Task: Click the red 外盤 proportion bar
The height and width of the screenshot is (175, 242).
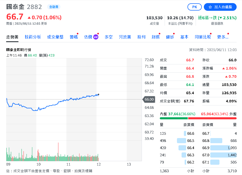Action: (212, 118)
